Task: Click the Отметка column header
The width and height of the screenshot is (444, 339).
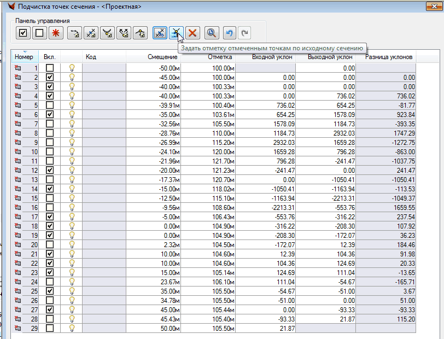Action: 219,57
